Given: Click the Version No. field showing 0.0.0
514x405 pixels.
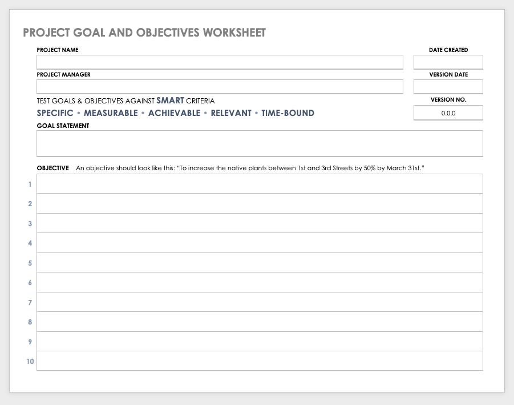Looking at the screenshot, I should coord(448,113).
